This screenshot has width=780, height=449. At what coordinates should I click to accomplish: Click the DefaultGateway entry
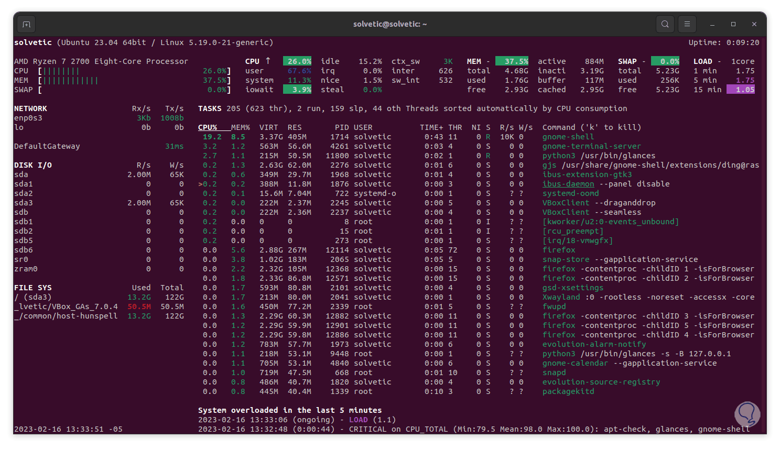pyautogui.click(x=47, y=146)
